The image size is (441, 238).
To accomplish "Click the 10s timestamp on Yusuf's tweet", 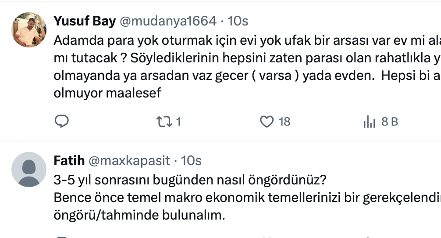I will [x=238, y=21].
